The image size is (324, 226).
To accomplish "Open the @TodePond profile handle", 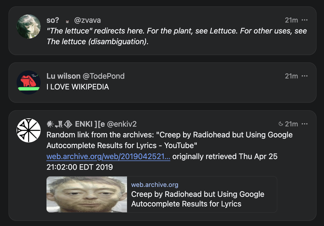I will coord(103,76).
